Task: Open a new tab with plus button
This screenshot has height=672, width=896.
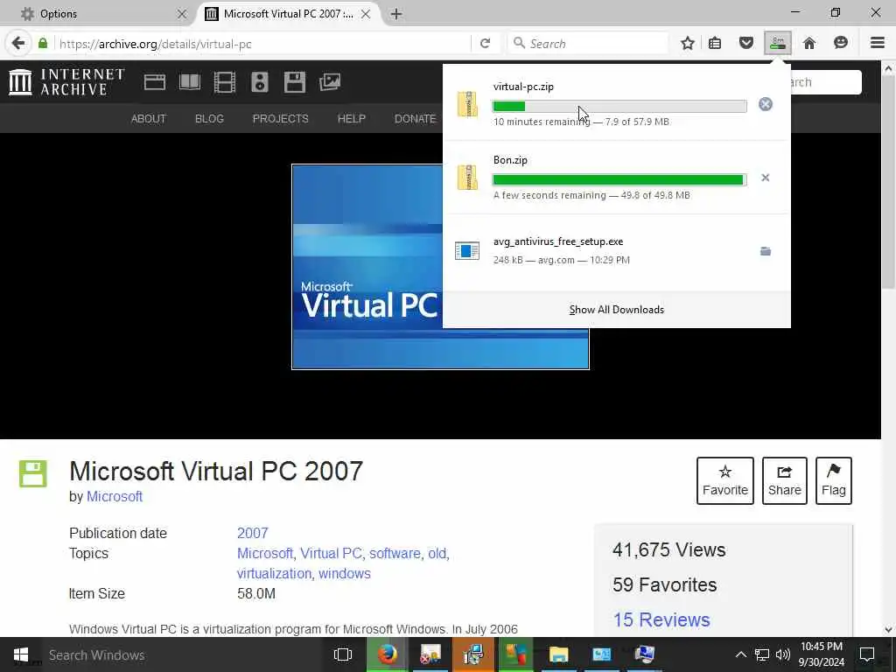Action: (396, 14)
